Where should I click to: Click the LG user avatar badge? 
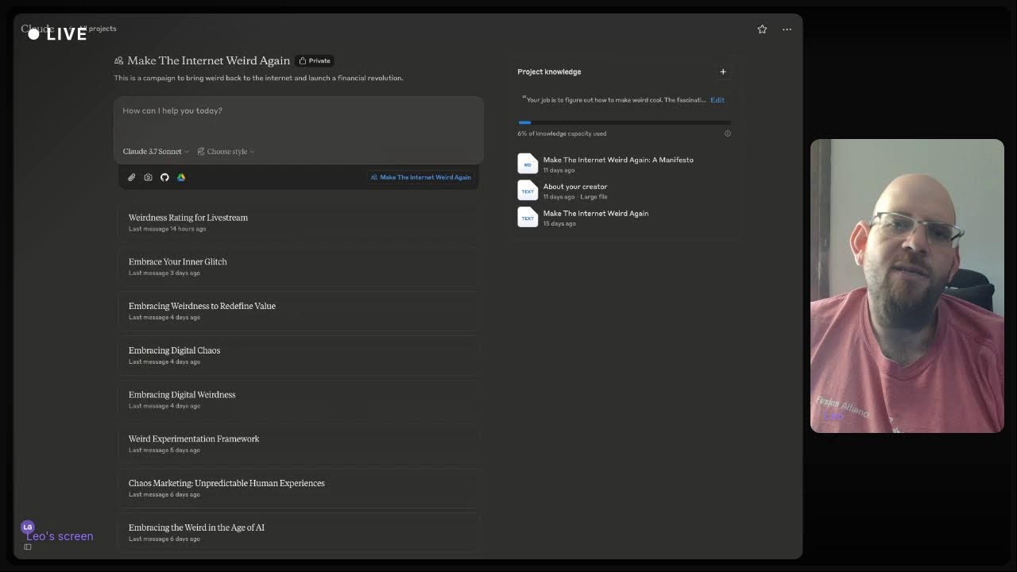pyautogui.click(x=28, y=527)
